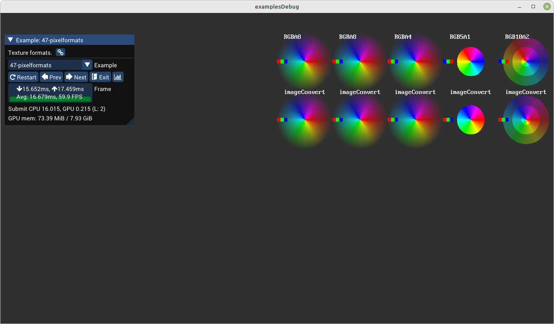Click the Restart button

pyautogui.click(x=23, y=77)
